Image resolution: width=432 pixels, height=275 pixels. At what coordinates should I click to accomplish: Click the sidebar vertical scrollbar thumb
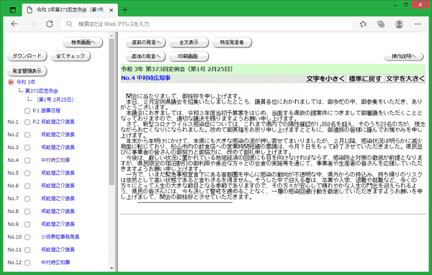[x=112, y=112]
